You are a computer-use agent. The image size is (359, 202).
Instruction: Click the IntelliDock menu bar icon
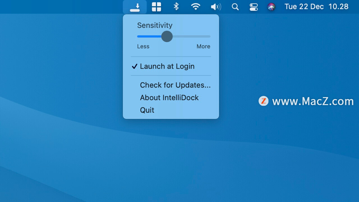(x=135, y=7)
